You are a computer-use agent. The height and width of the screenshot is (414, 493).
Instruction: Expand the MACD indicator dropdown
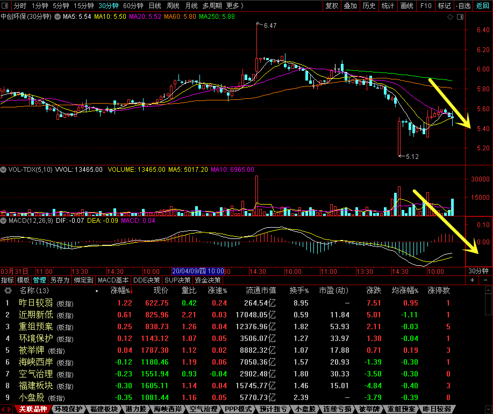pyautogui.click(x=3, y=221)
